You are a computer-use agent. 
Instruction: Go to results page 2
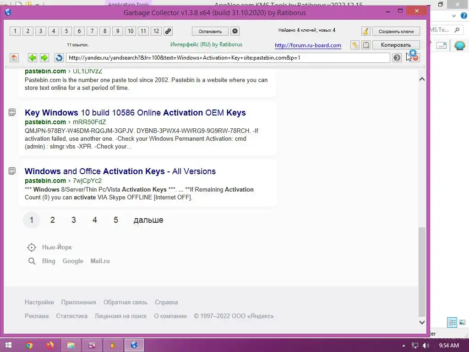pyautogui.click(x=53, y=220)
